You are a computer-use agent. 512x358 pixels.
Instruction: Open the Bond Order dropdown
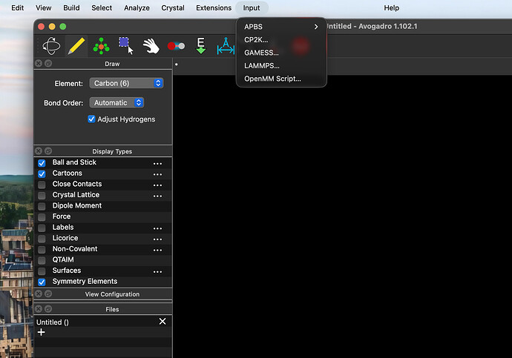pos(116,103)
